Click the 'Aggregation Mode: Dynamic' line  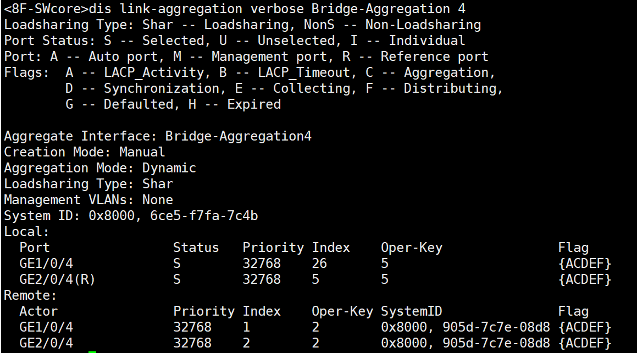pyautogui.click(x=100, y=168)
